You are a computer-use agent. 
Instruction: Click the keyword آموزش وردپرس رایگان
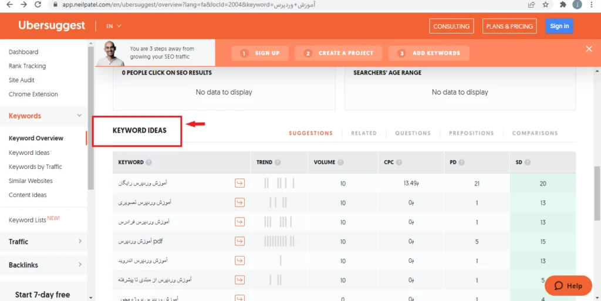coord(142,184)
